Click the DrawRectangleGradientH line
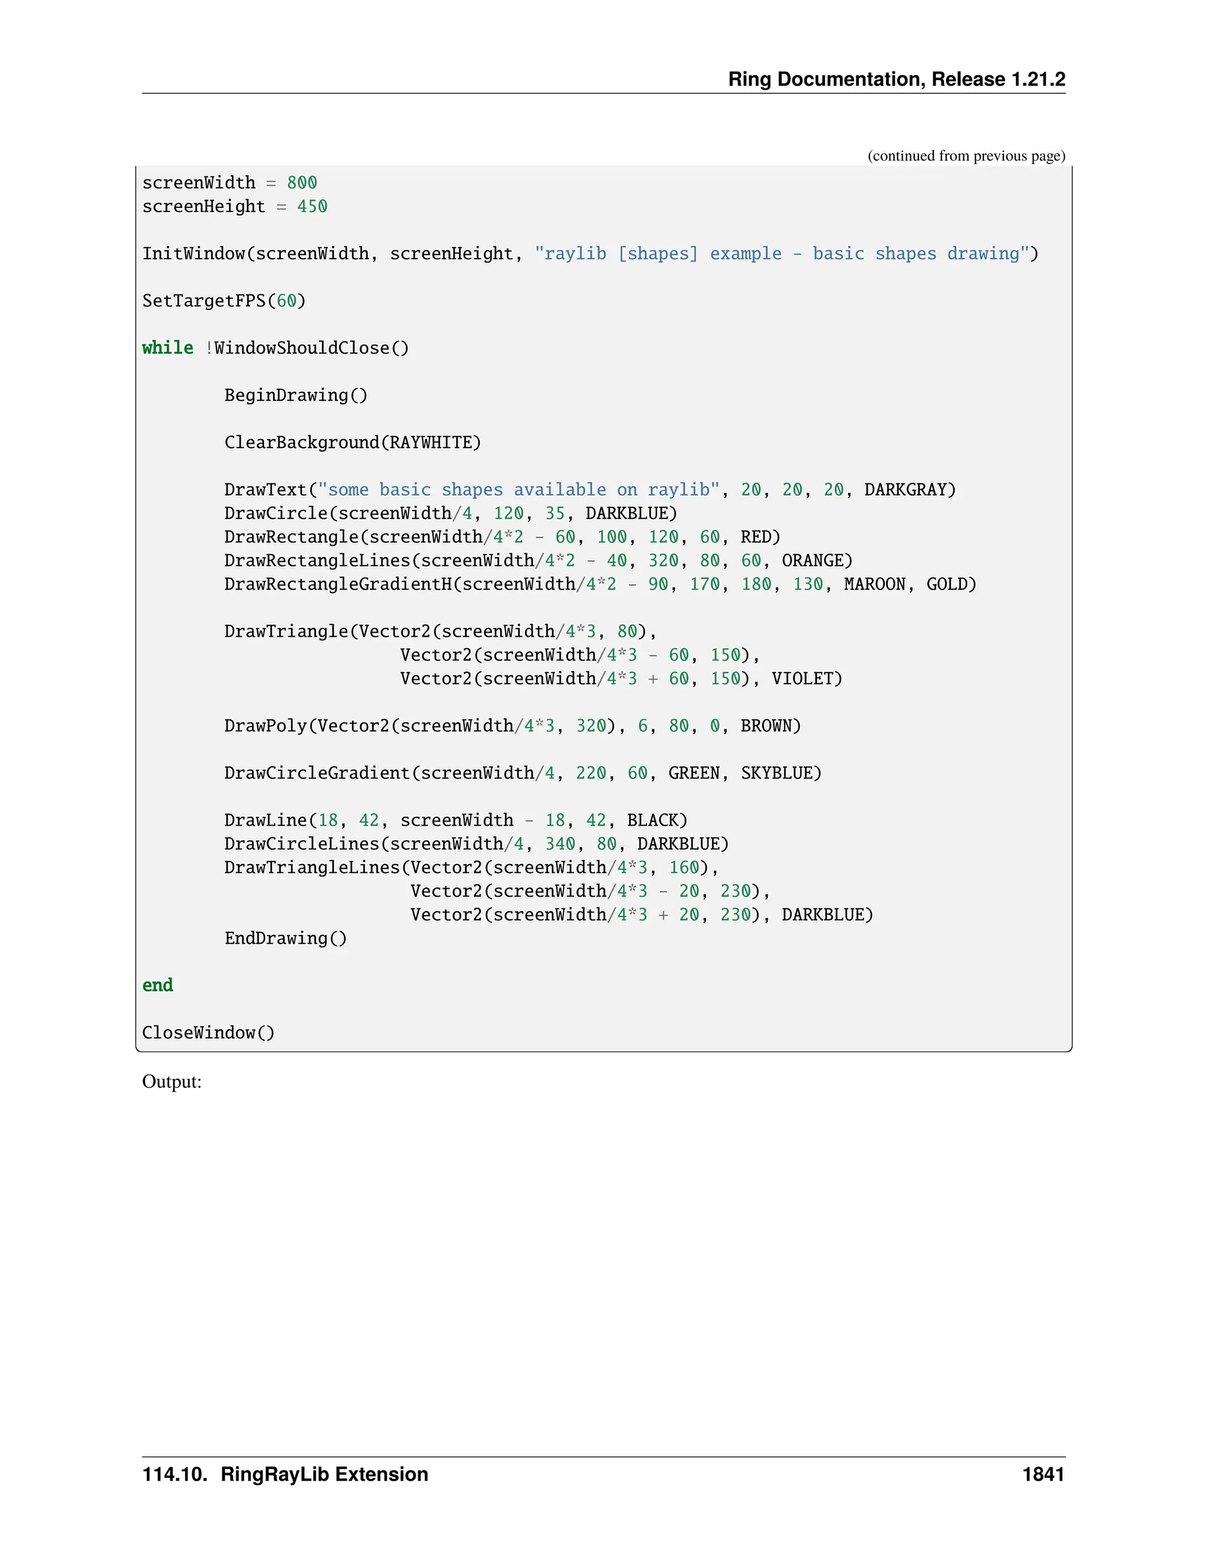Screen dimensions: 1208x1564 coord(600,584)
